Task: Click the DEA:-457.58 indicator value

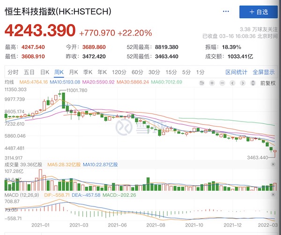Action: 86,195
